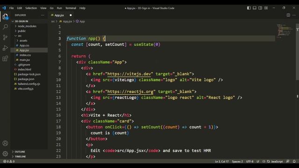This screenshot has width=299, height=168.
Task: Click src in the breadcrumb
Action: click(53, 21)
